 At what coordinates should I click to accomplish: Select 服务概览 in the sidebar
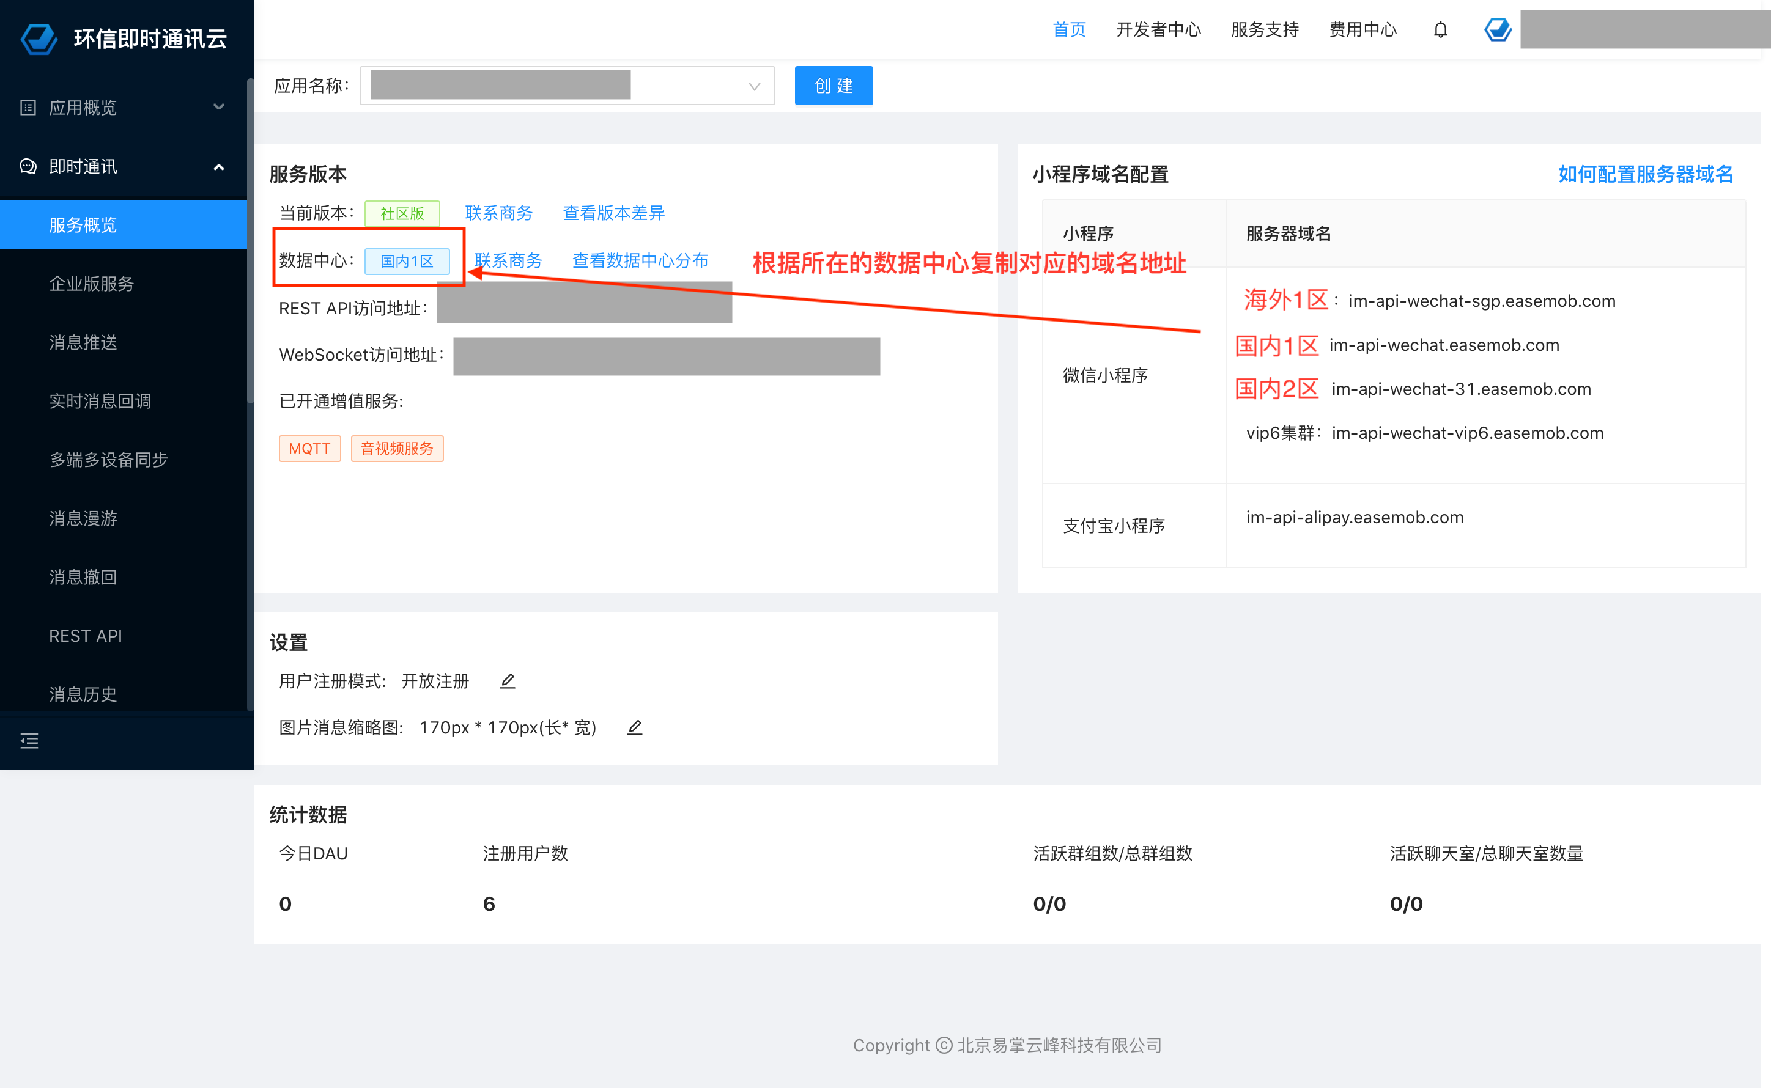(x=123, y=225)
